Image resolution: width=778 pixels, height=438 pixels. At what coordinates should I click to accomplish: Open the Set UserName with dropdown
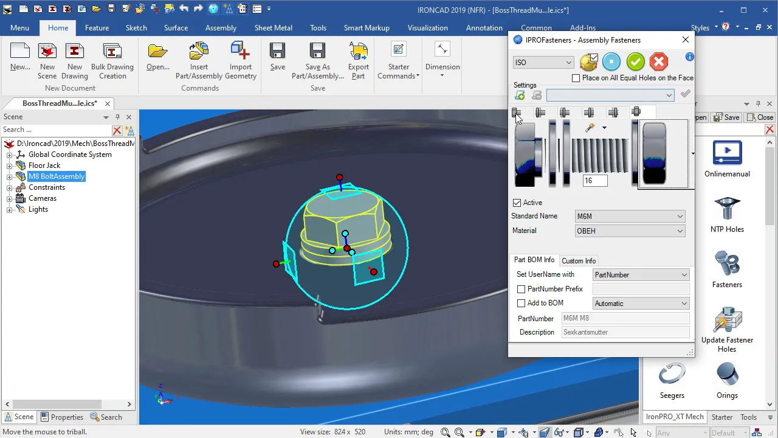[x=641, y=275]
